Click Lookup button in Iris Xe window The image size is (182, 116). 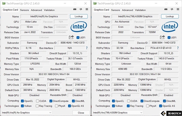(x=79, y=16)
